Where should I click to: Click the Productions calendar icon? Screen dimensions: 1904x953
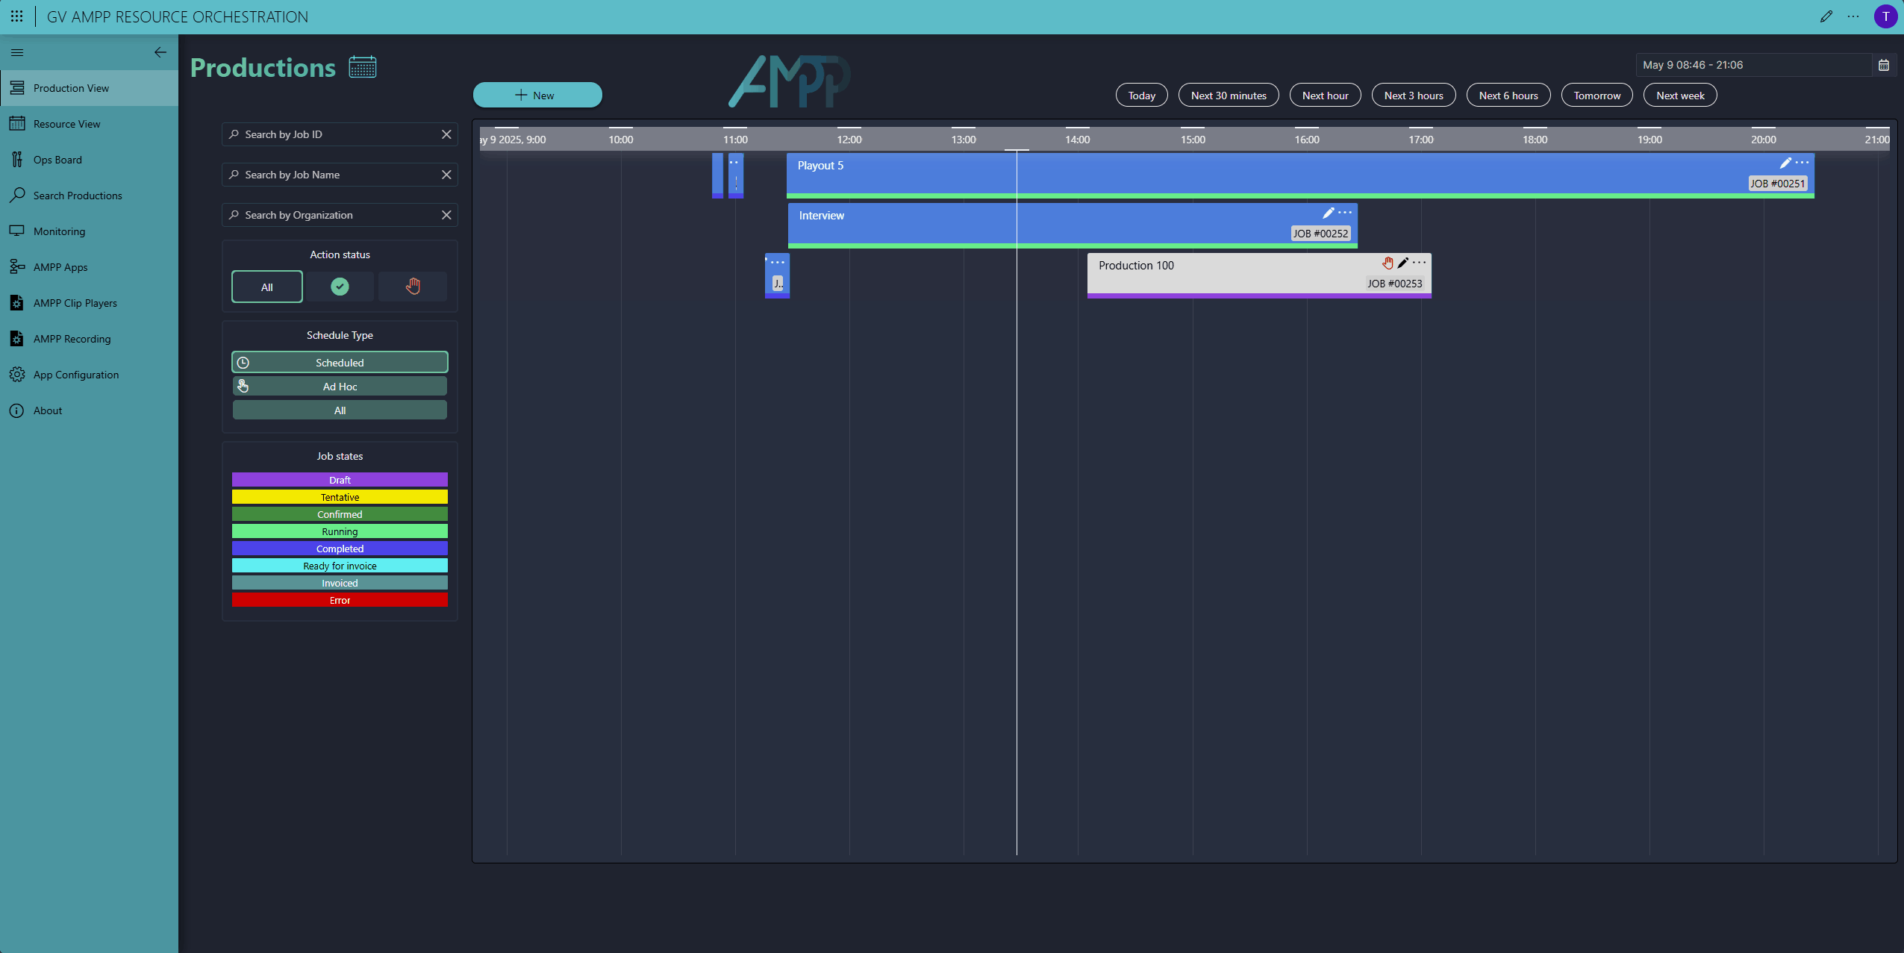click(363, 67)
